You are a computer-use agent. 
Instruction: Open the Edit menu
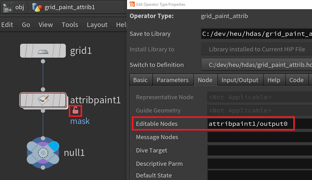(7, 25)
